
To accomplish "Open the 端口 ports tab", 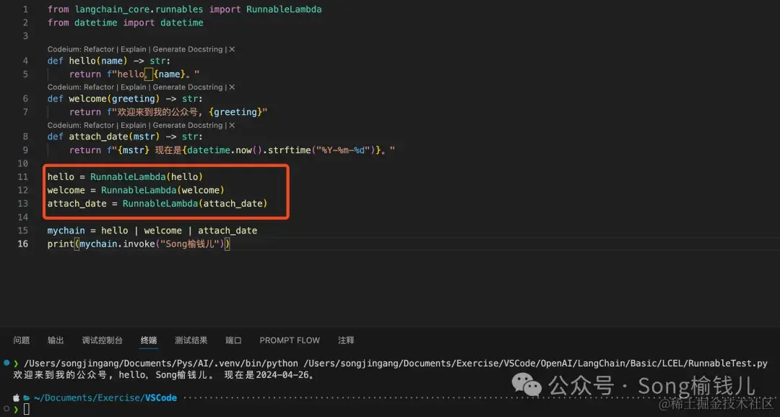I will point(233,340).
